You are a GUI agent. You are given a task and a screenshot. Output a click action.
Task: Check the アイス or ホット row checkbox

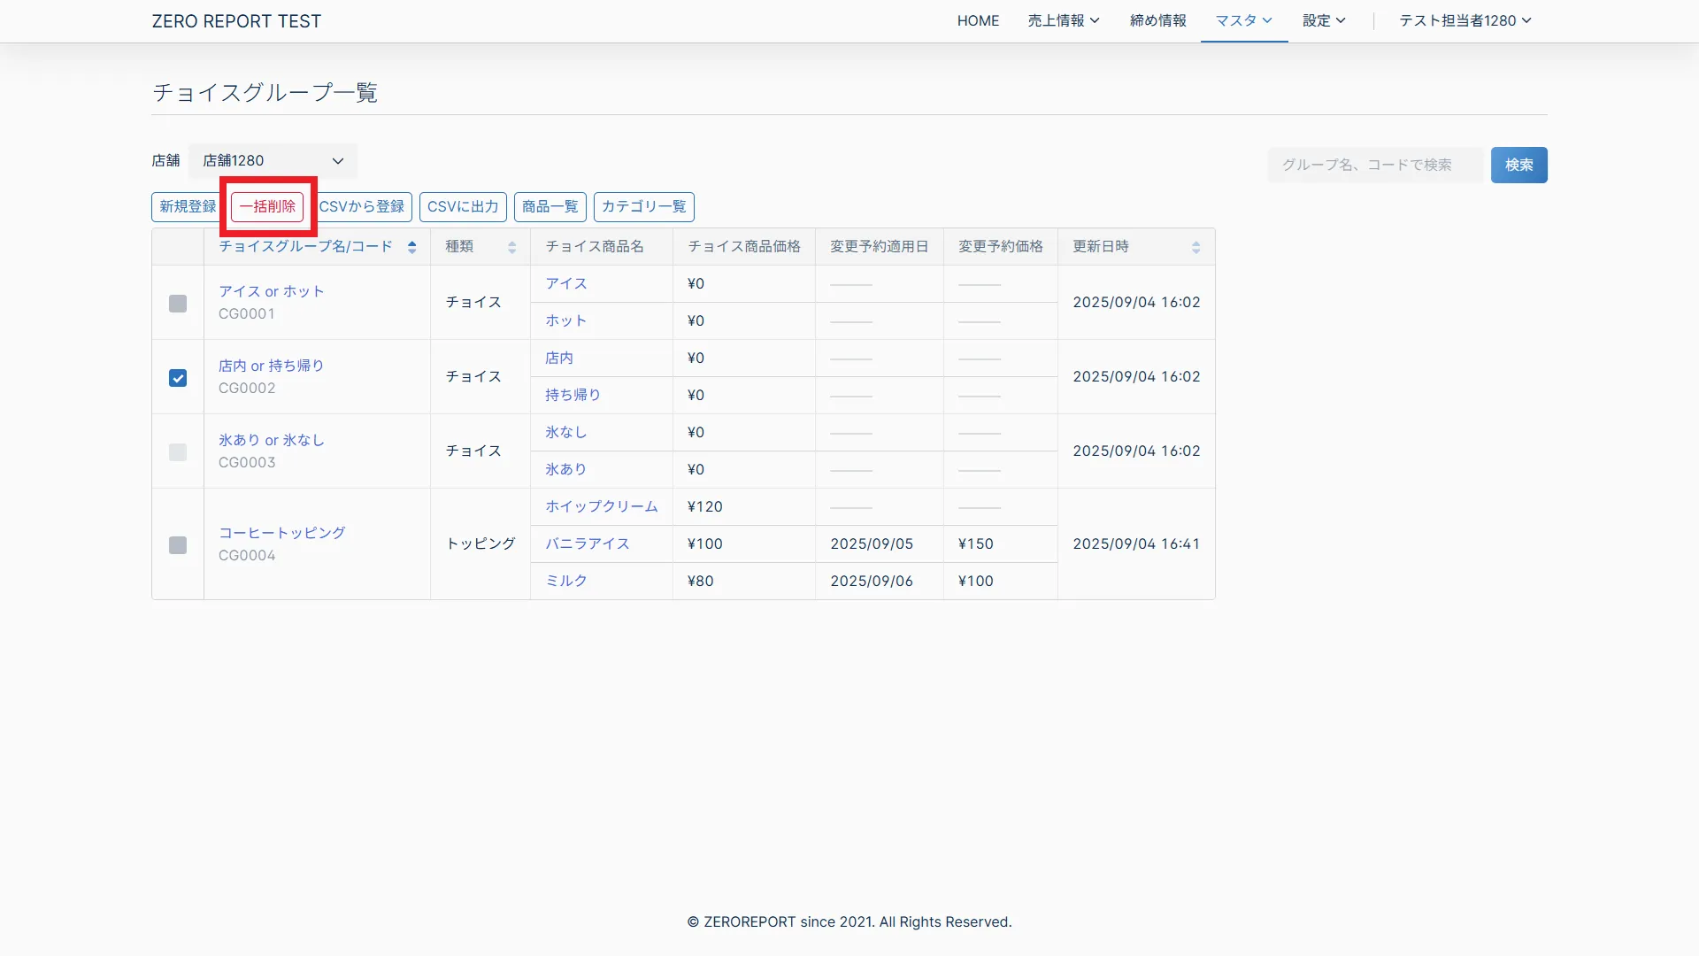178,304
